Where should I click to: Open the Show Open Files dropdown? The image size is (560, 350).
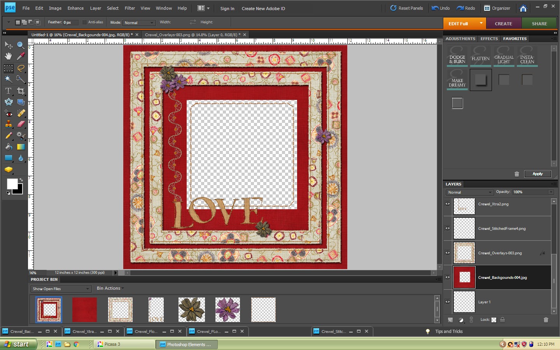click(60, 289)
